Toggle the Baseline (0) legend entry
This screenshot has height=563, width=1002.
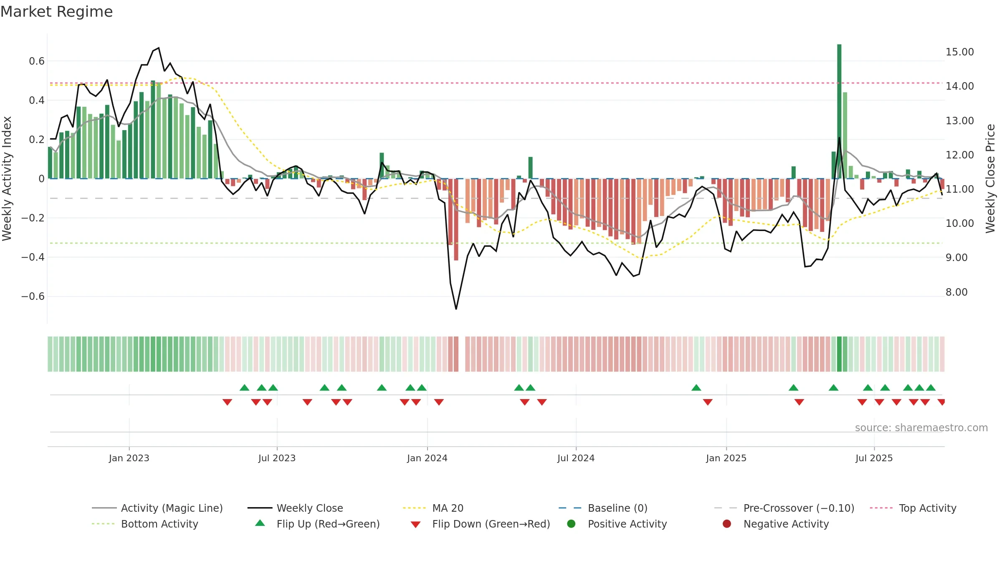pyautogui.click(x=603, y=508)
